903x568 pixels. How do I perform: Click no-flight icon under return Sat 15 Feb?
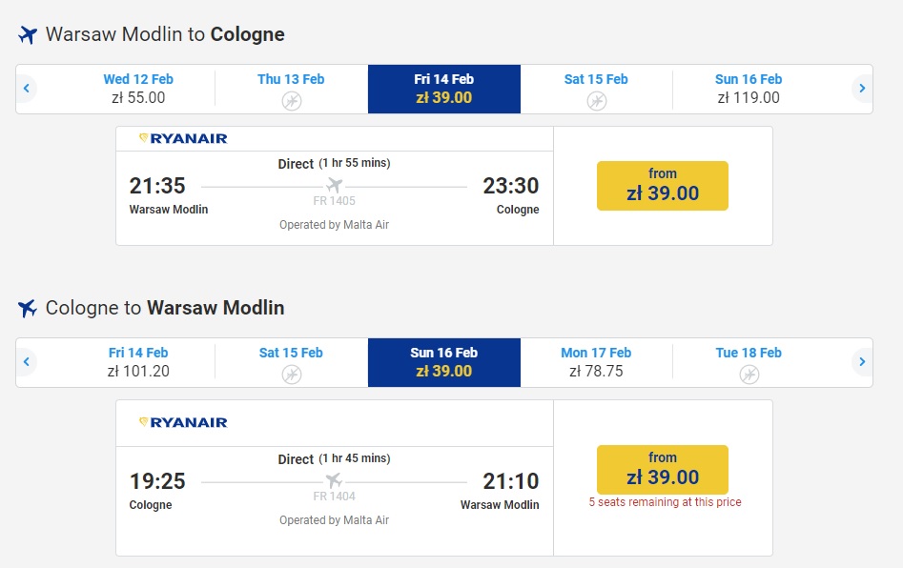click(x=292, y=375)
